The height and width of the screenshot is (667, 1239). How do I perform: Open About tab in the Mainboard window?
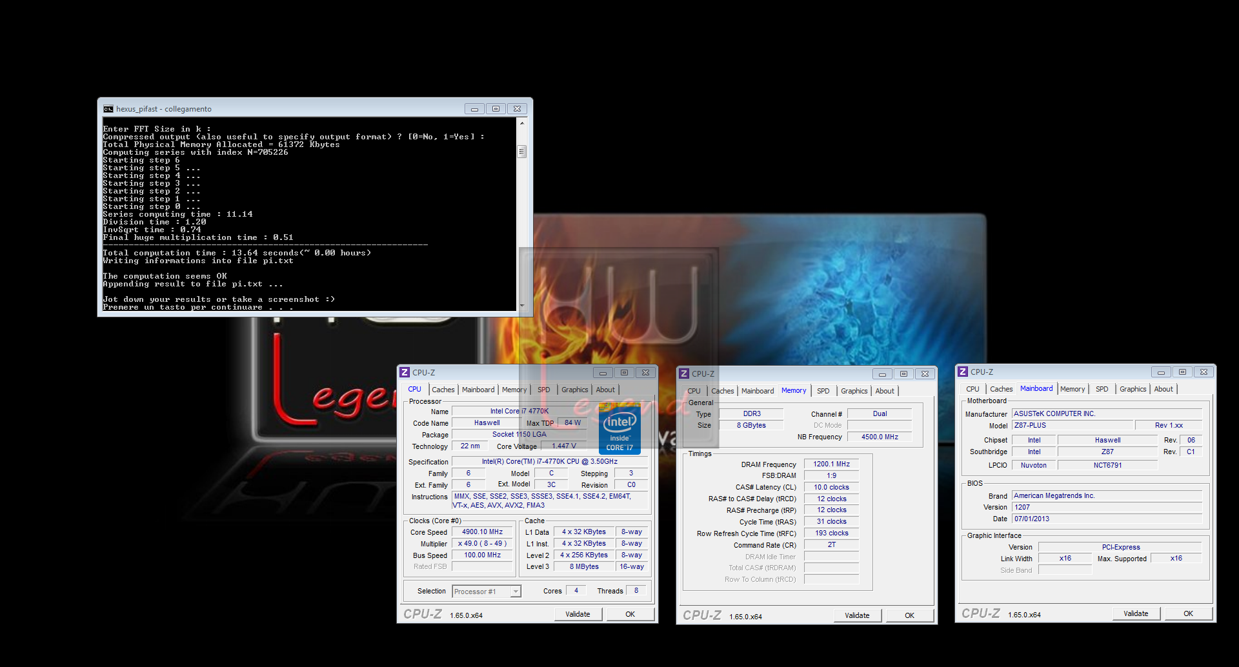click(1163, 389)
